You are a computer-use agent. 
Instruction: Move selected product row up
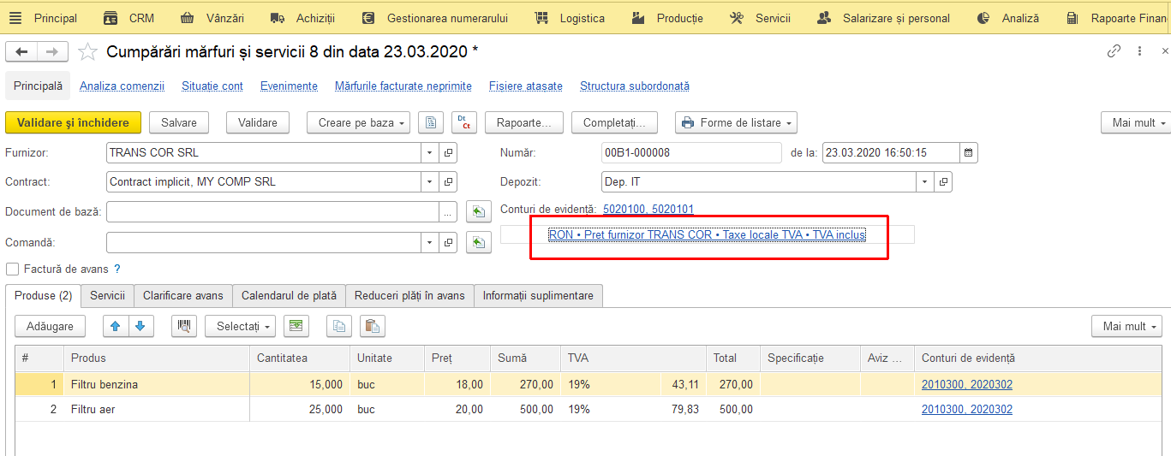[x=116, y=326]
